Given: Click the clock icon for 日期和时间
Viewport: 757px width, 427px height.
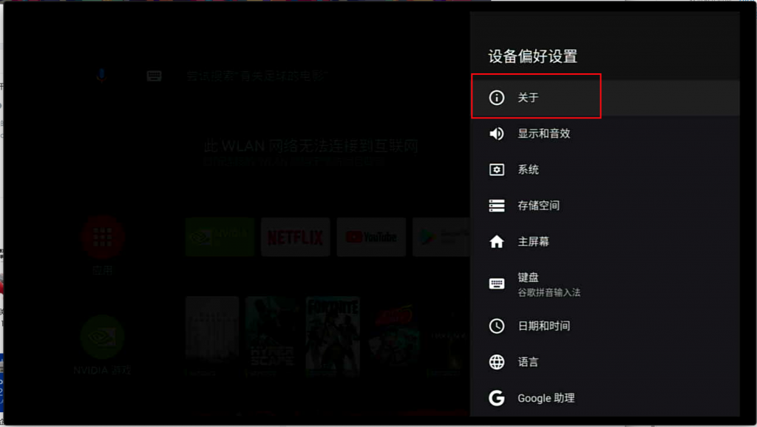Looking at the screenshot, I should [496, 326].
